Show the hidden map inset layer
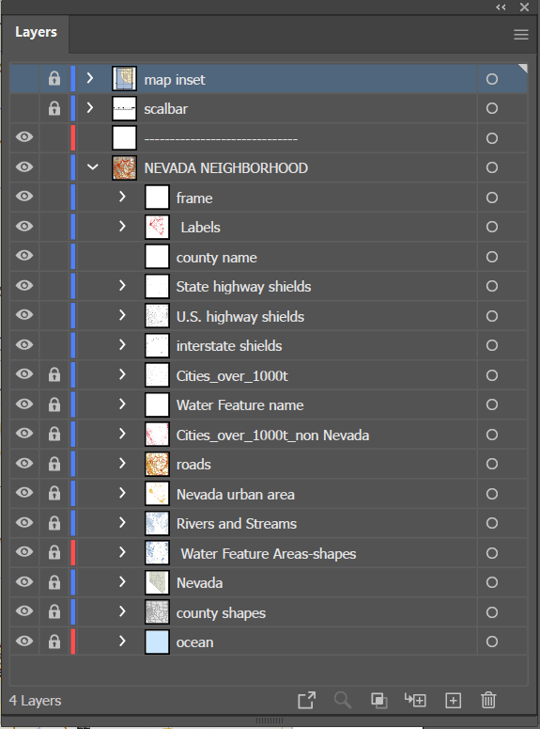This screenshot has height=729, width=540. click(x=24, y=79)
